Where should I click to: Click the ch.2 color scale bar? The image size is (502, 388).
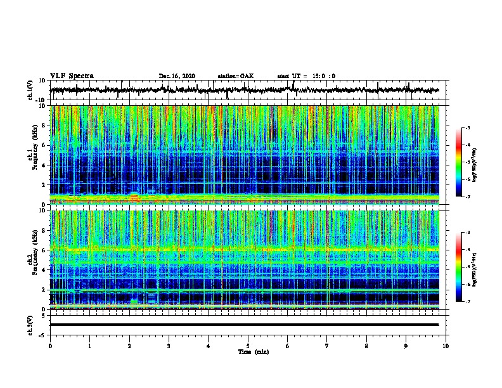click(x=459, y=267)
